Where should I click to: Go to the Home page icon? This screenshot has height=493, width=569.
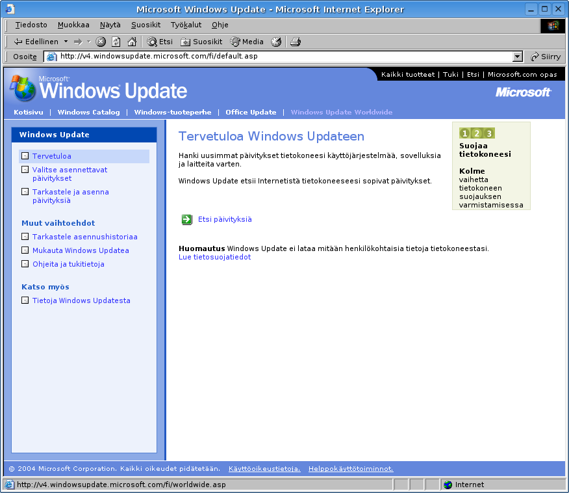click(132, 42)
